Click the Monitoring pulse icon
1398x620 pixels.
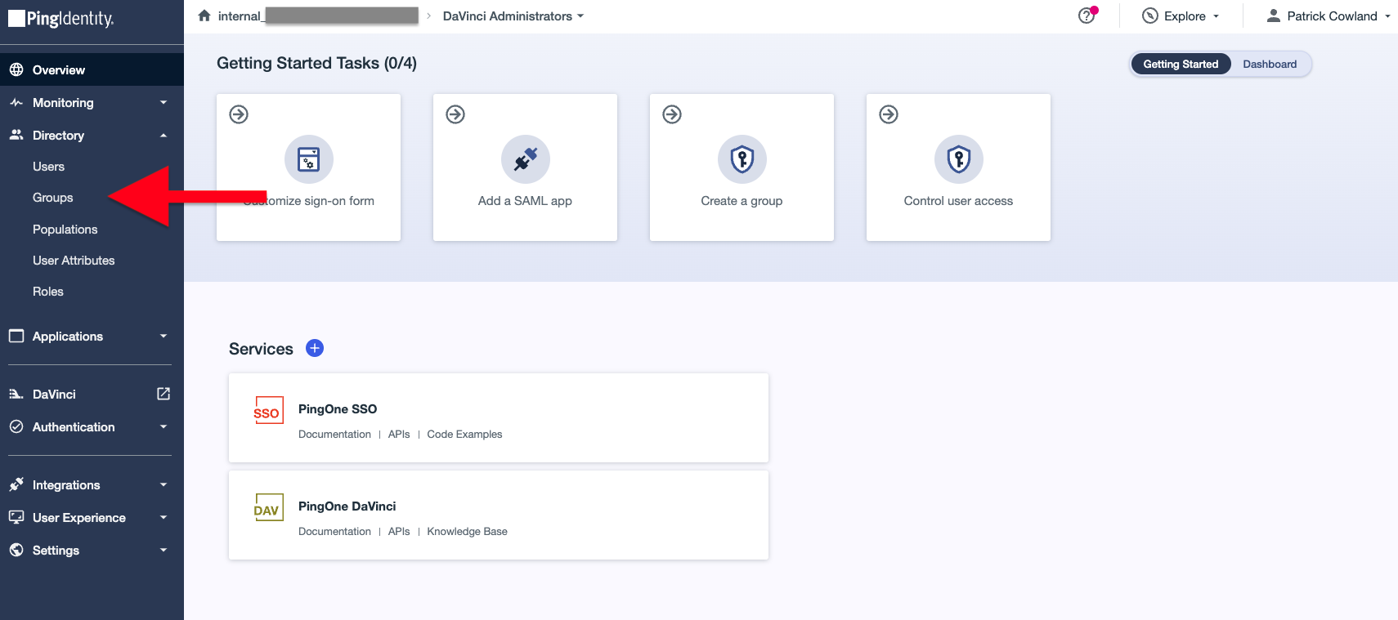[16, 103]
